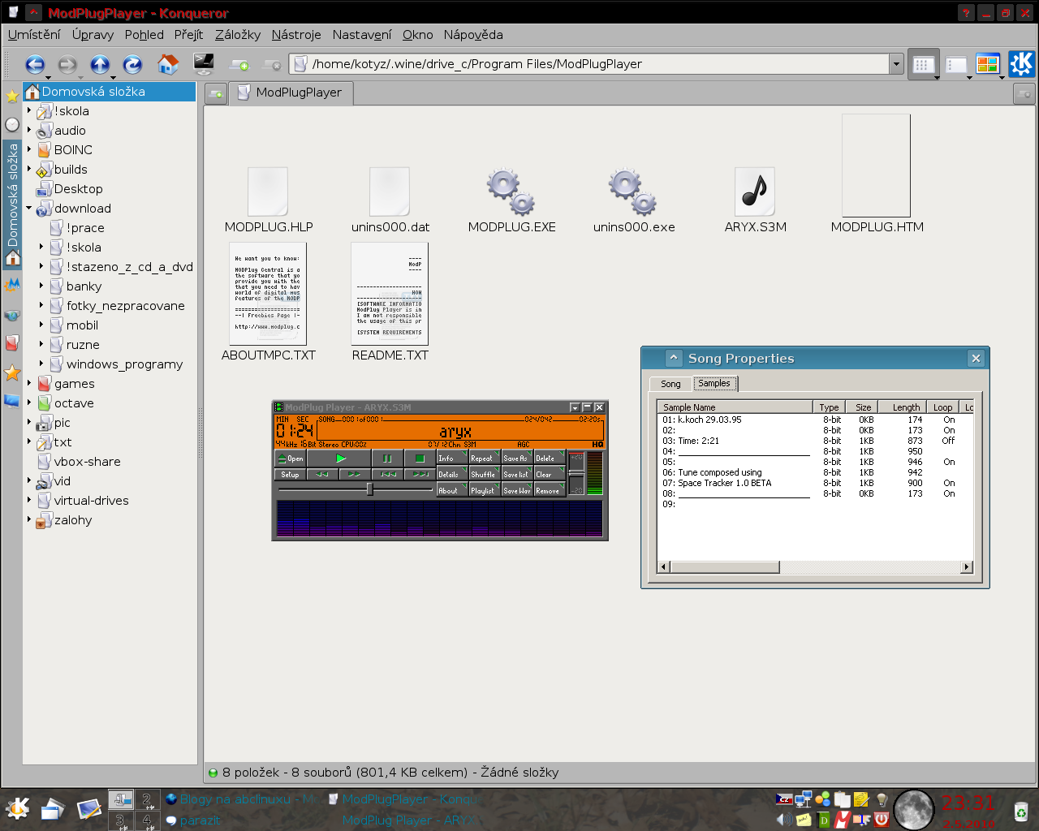Screen dimensions: 1039x831
Task: Toggle Shuffle mode in ModPlug Player
Action: (484, 474)
